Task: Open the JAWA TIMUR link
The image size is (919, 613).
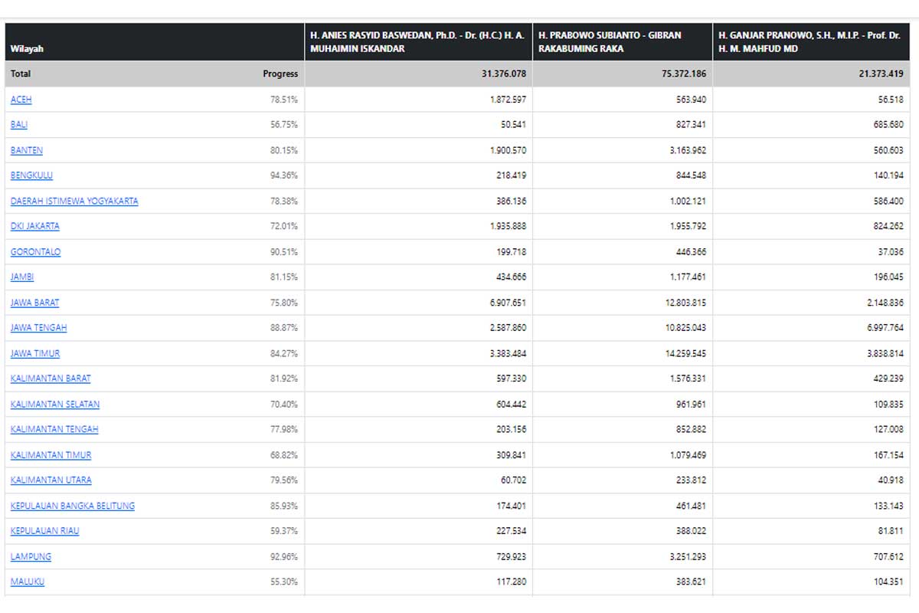Action: click(x=35, y=353)
